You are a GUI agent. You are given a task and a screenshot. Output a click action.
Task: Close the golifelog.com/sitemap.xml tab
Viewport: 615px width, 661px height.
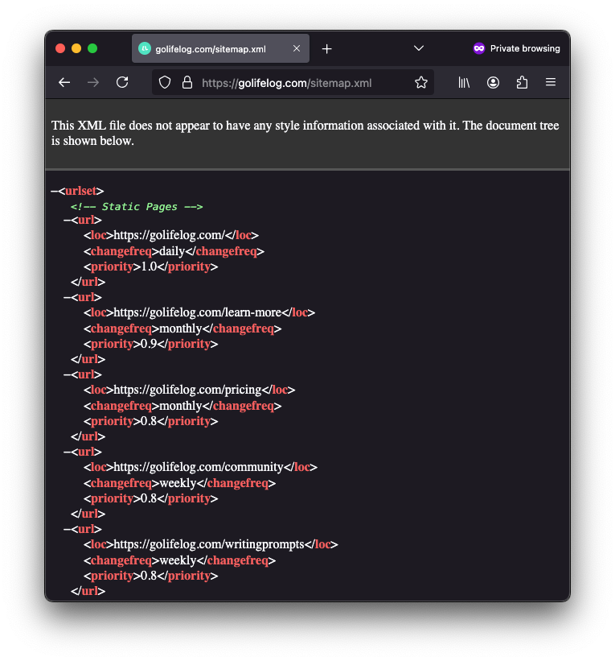click(297, 48)
